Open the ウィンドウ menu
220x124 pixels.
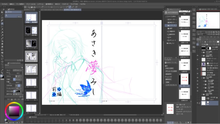click(x=74, y=4)
